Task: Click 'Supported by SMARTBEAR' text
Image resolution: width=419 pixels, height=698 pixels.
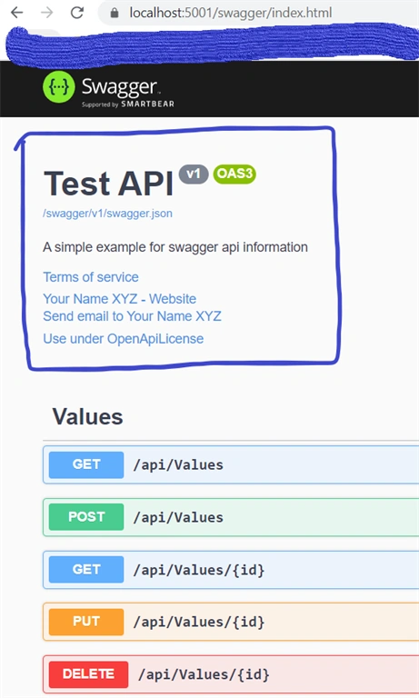Action: [128, 105]
